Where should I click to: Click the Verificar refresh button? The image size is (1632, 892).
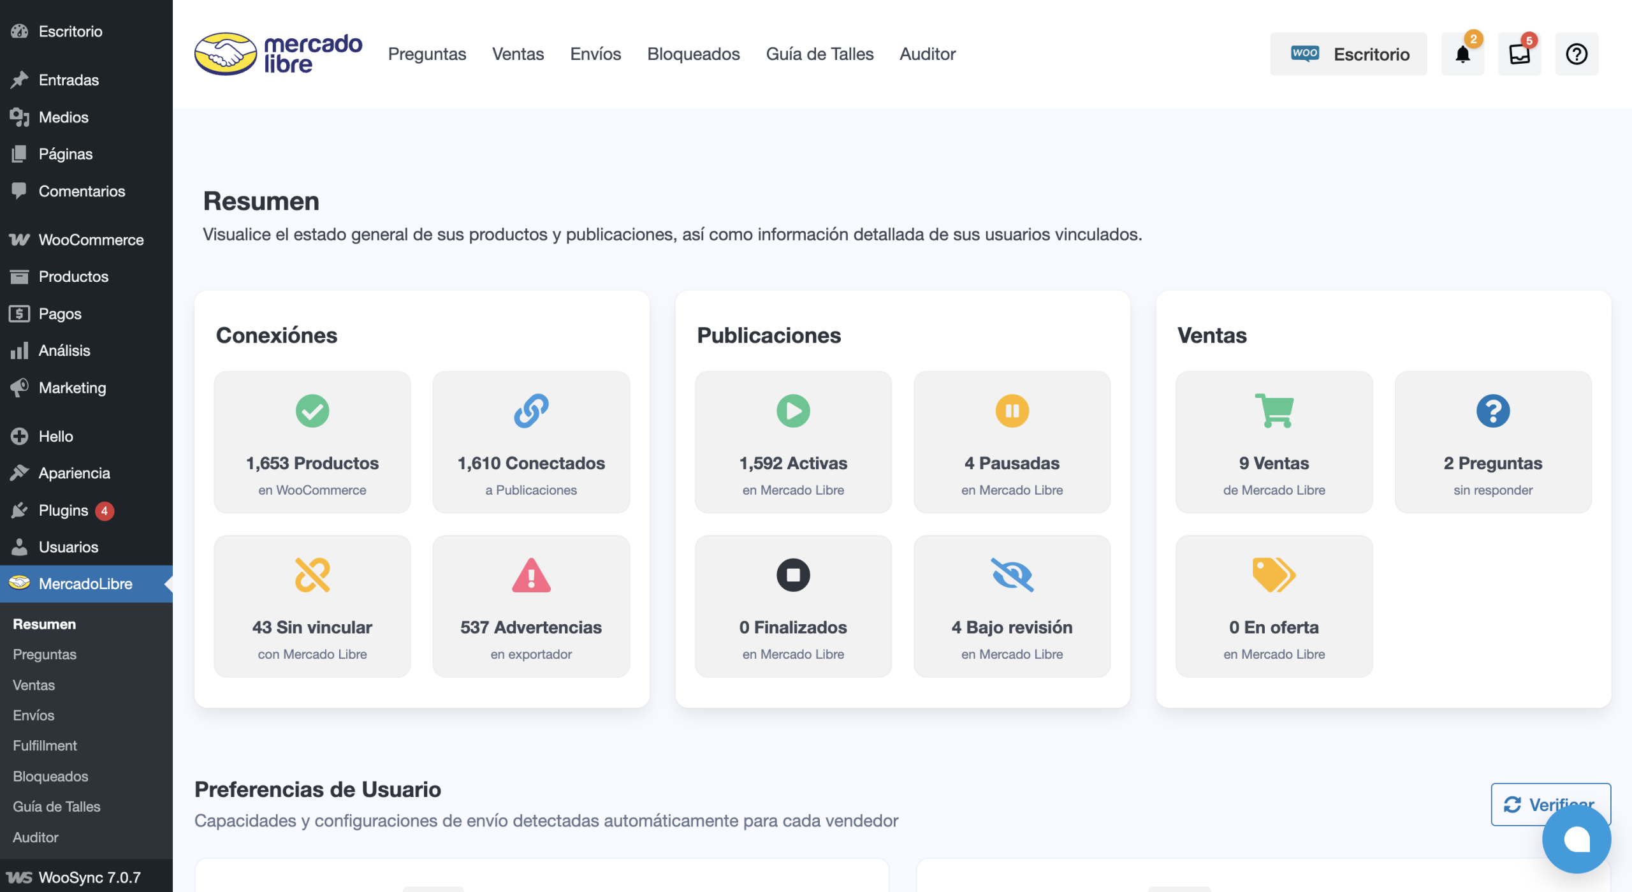[1550, 804]
